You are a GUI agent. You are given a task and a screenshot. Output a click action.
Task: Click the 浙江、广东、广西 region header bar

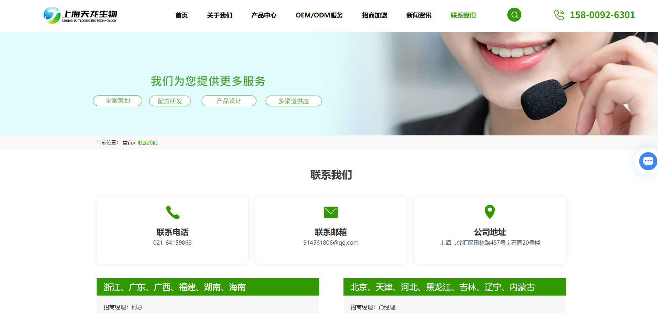click(x=208, y=287)
